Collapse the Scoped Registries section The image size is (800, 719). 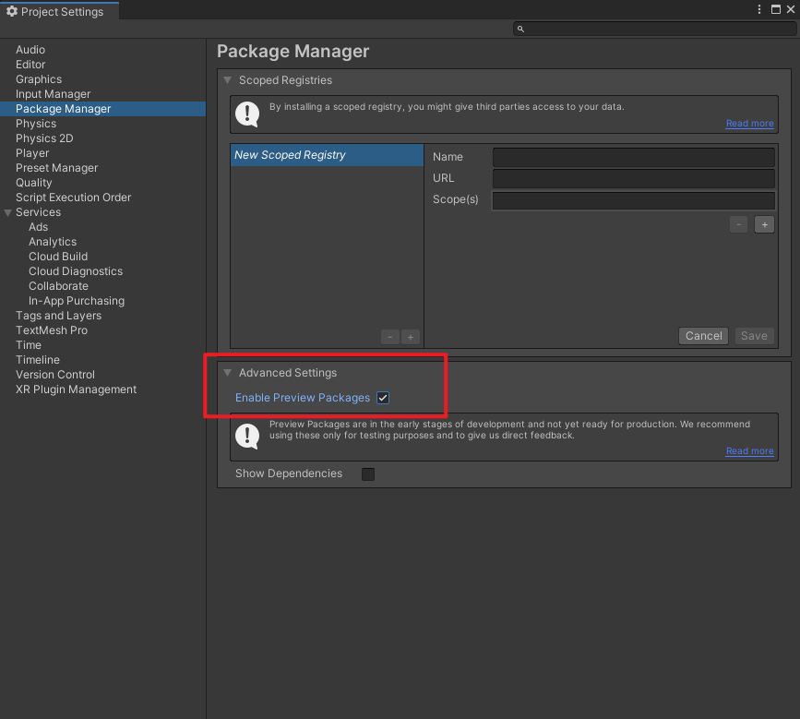pyautogui.click(x=228, y=80)
